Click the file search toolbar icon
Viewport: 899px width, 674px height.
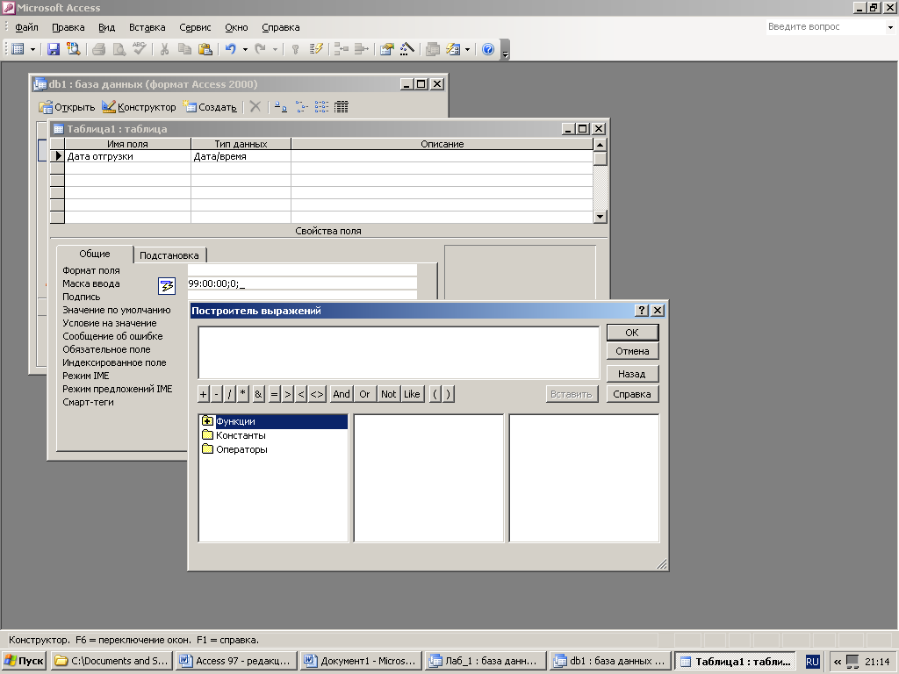click(74, 49)
